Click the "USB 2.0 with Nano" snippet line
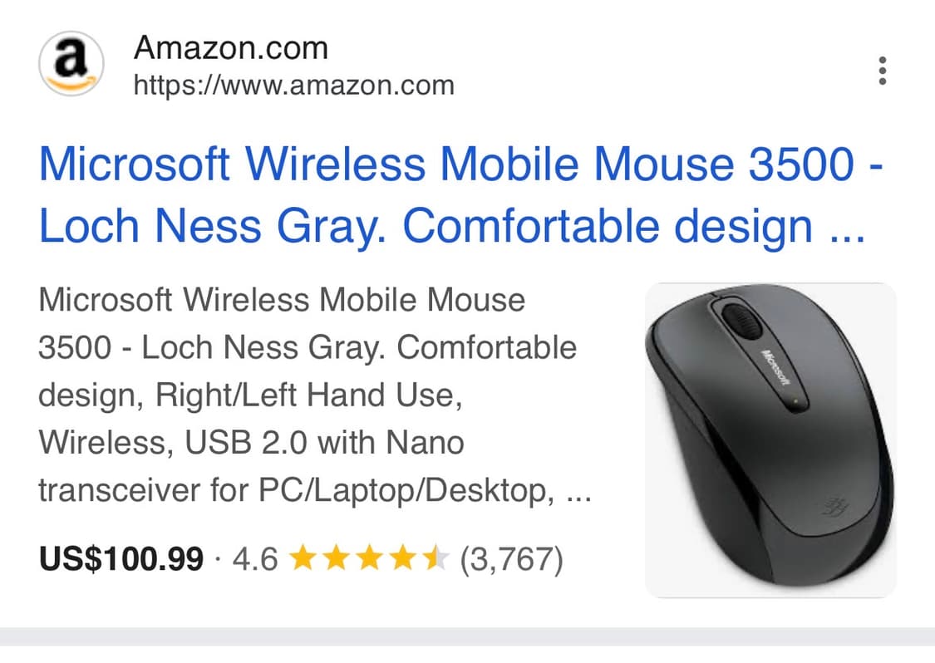The image size is (935, 663). pyautogui.click(x=317, y=443)
